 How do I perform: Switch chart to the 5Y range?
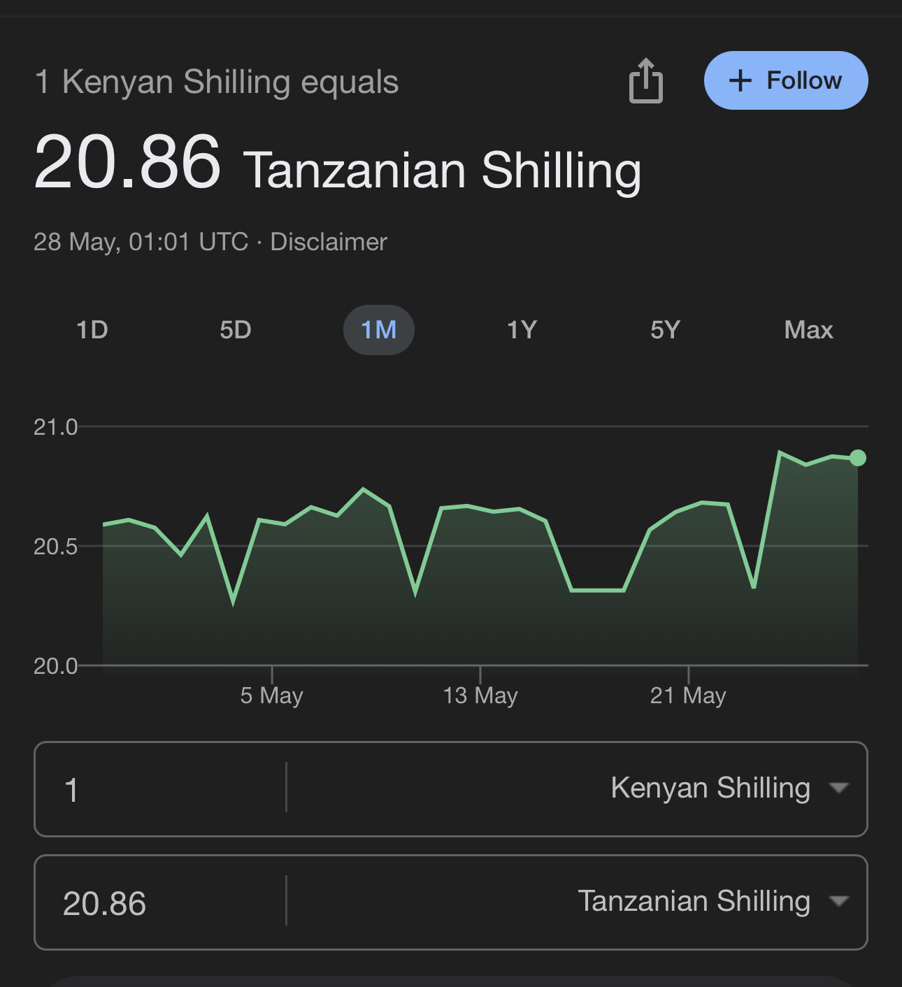pyautogui.click(x=665, y=330)
